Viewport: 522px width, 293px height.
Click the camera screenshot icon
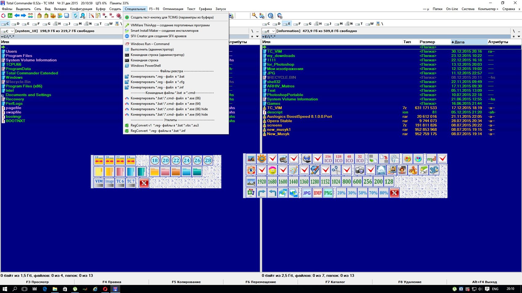tap(360, 170)
